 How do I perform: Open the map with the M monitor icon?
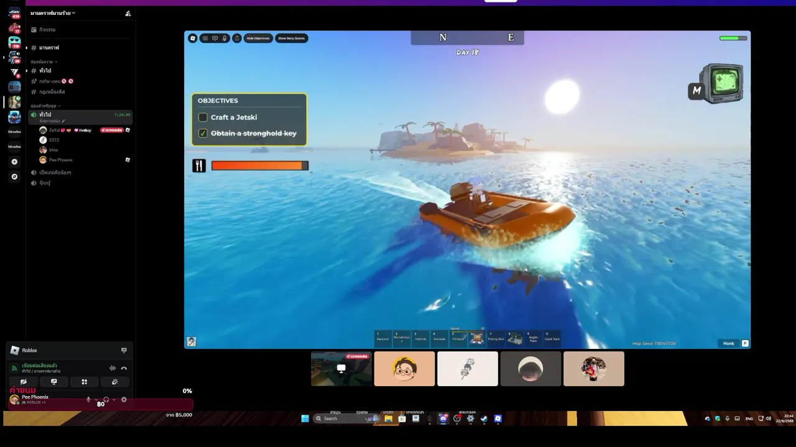716,84
